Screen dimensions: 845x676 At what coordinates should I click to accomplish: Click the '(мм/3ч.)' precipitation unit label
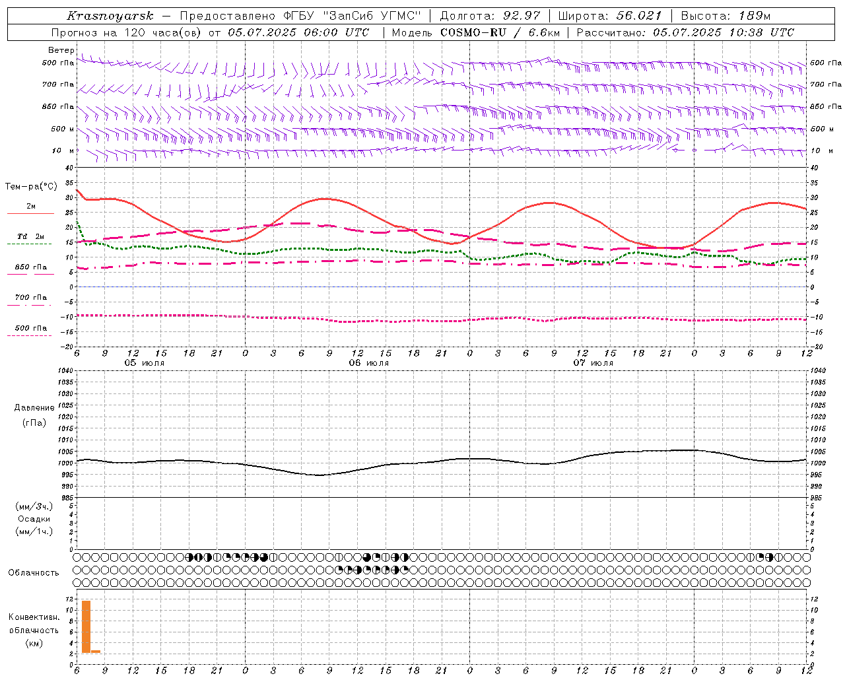tap(34, 507)
